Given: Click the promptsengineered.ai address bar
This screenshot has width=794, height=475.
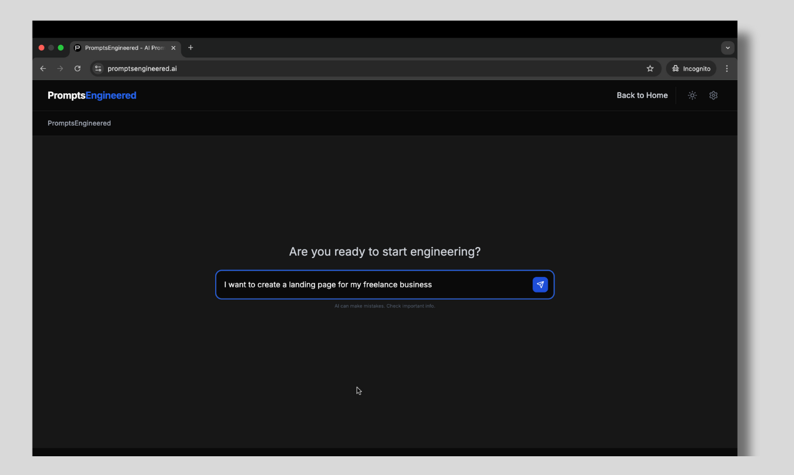Looking at the screenshot, I should pos(375,69).
